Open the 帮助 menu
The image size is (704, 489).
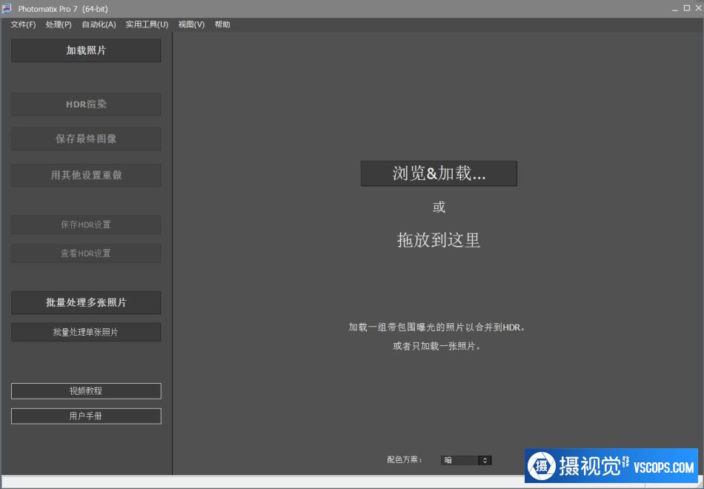(x=222, y=24)
